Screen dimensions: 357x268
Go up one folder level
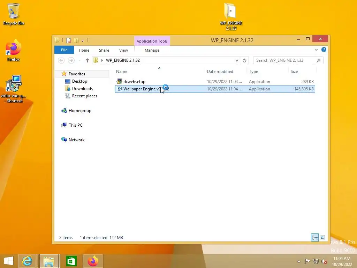coord(88,60)
